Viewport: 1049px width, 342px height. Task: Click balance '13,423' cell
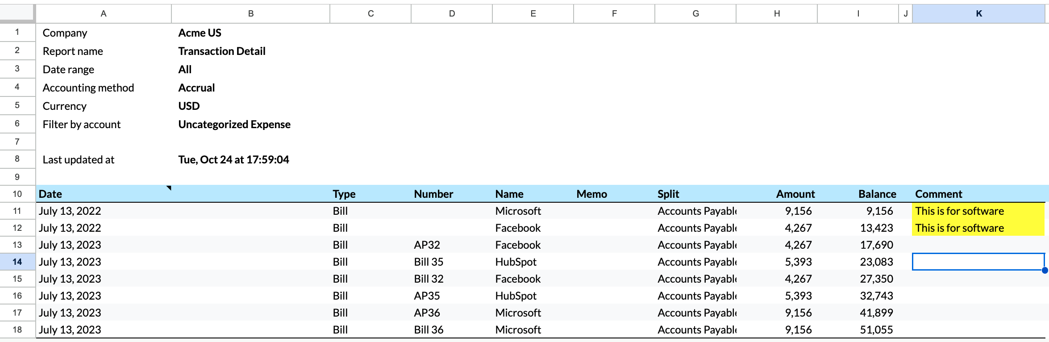(x=858, y=228)
